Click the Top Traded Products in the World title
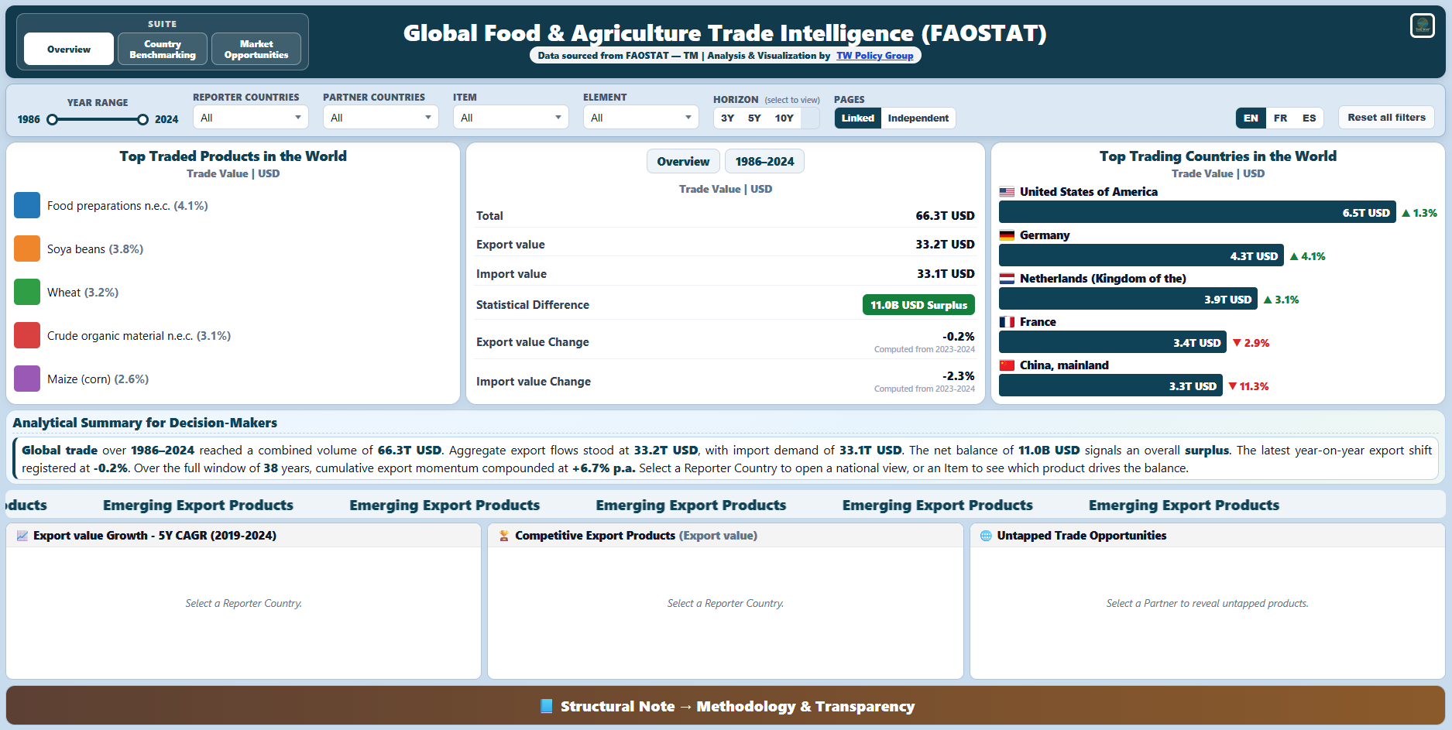The image size is (1452, 730). 233,156
